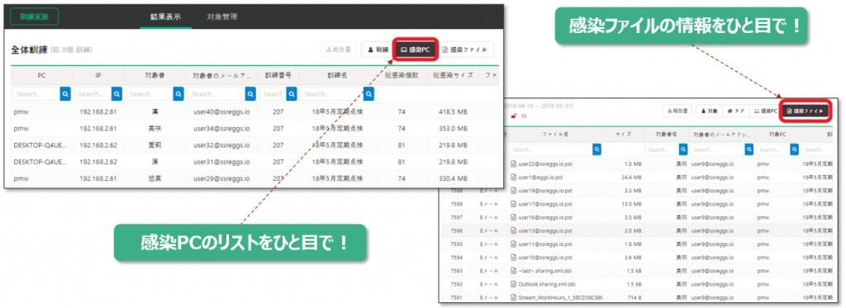
Task: Sort by the 総感染個数 column header
Action: 402,75
